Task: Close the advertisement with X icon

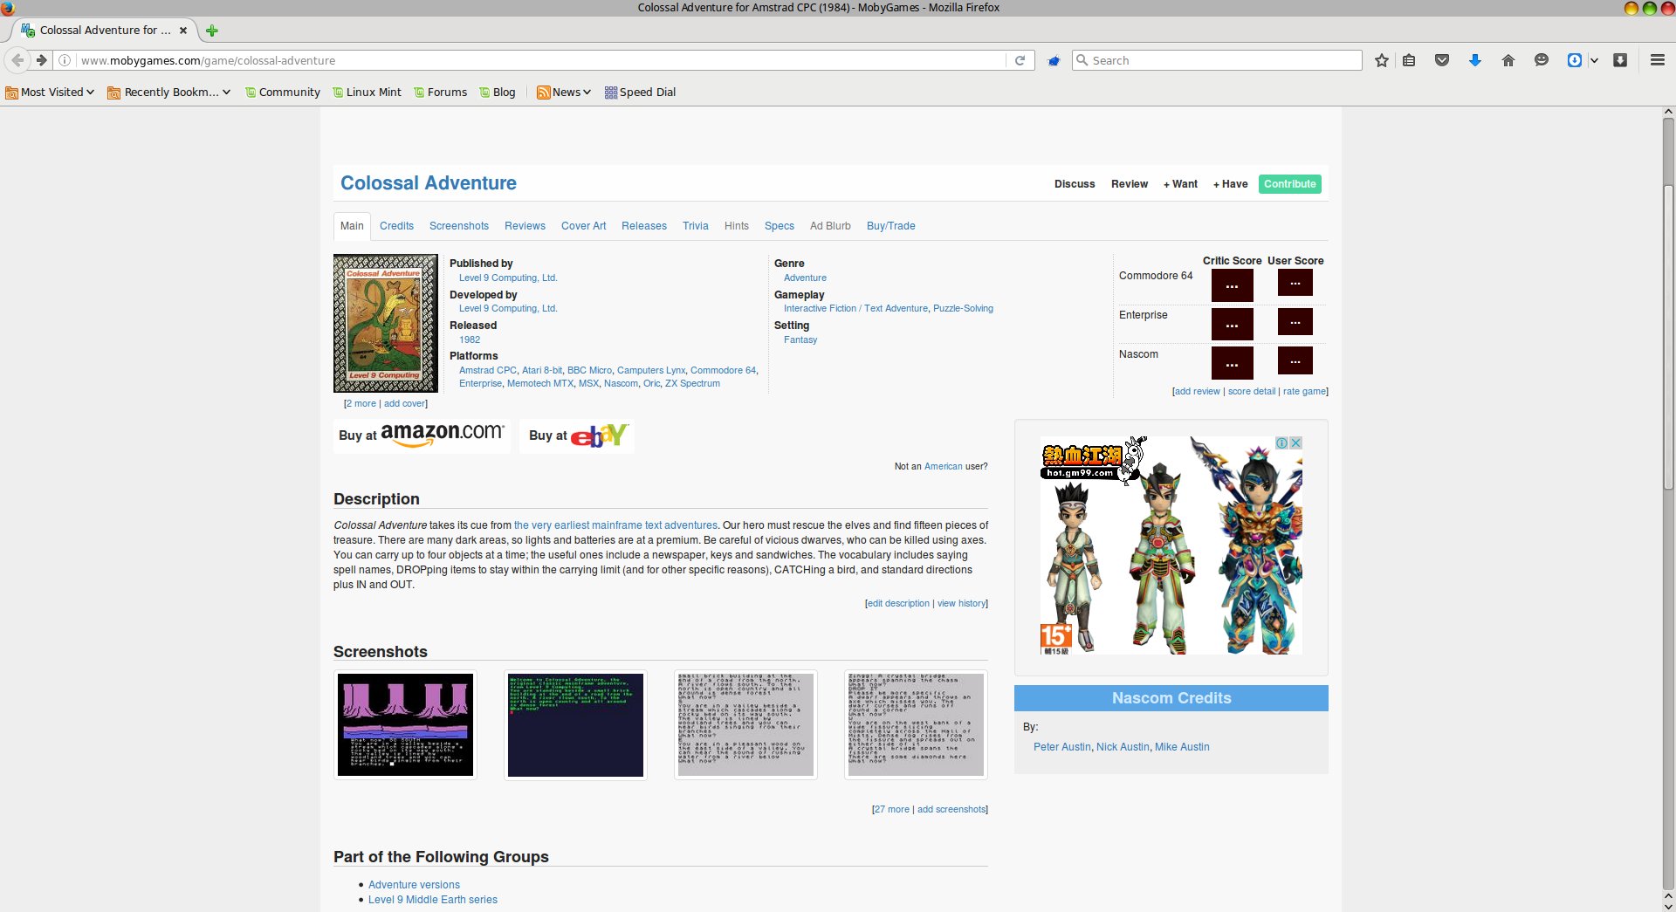Action: [x=1296, y=443]
